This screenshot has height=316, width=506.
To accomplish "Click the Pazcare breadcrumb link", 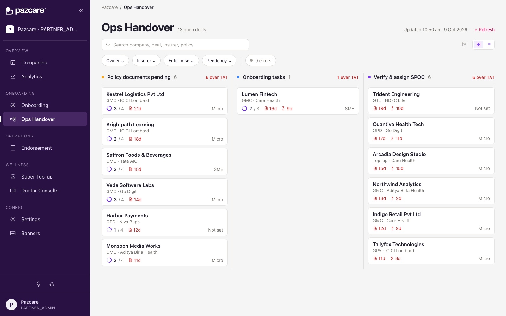I will point(109,7).
